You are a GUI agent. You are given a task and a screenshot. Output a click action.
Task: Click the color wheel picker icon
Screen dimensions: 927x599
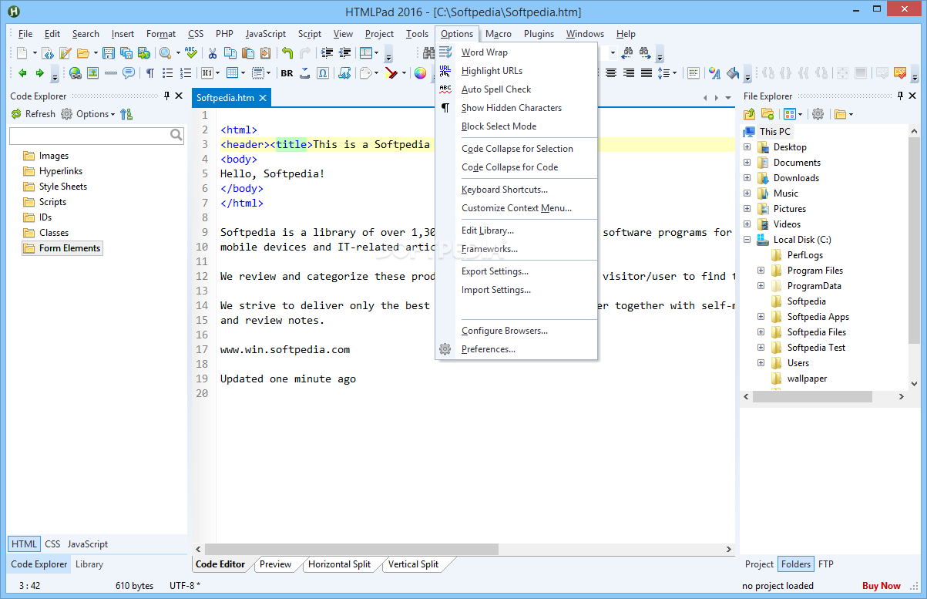420,73
